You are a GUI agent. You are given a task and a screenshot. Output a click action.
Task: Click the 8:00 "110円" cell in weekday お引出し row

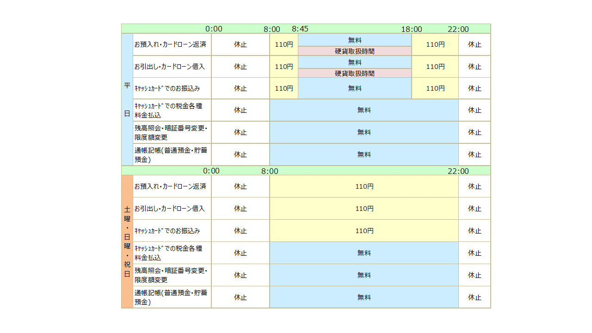point(284,67)
